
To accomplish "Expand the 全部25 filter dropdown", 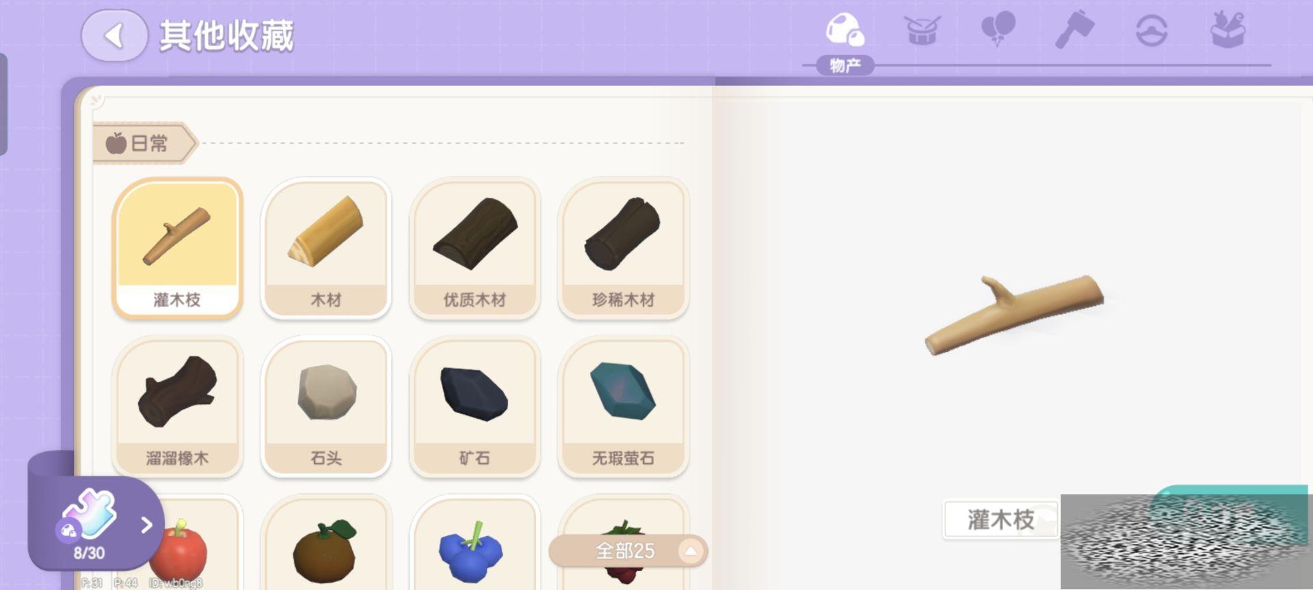I will [628, 550].
